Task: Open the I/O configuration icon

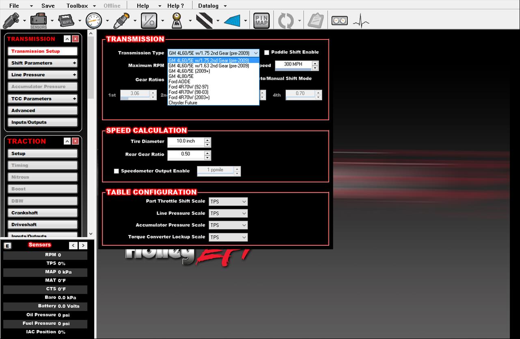Action: point(149,21)
